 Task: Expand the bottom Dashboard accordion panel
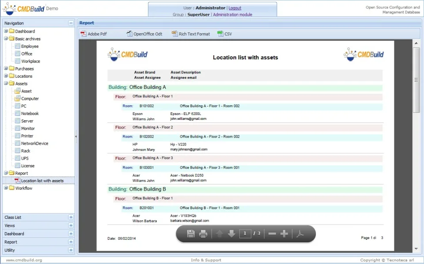(x=71, y=233)
